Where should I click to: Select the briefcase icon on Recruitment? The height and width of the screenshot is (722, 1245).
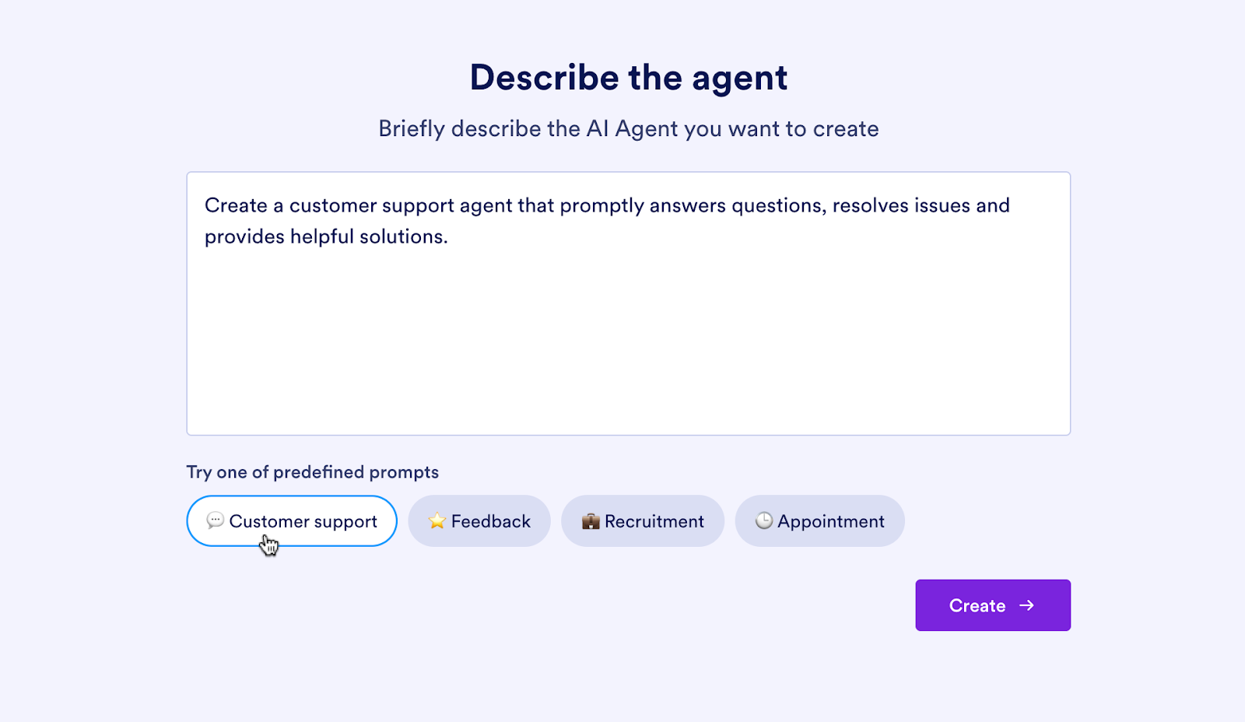591,520
